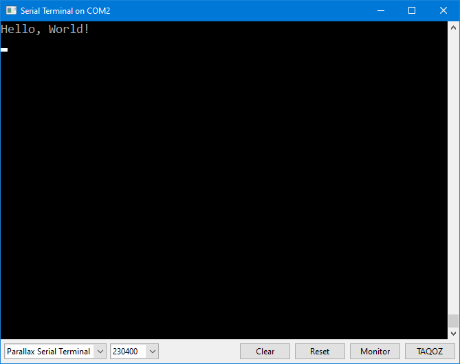
Task: Click the Serial Terminal app icon in title bar
Action: click(11, 10)
